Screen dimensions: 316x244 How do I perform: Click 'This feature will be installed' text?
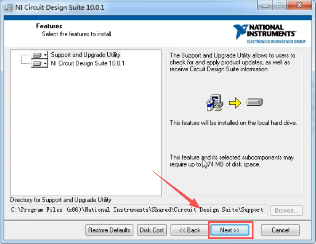pyautogui.click(x=233, y=123)
